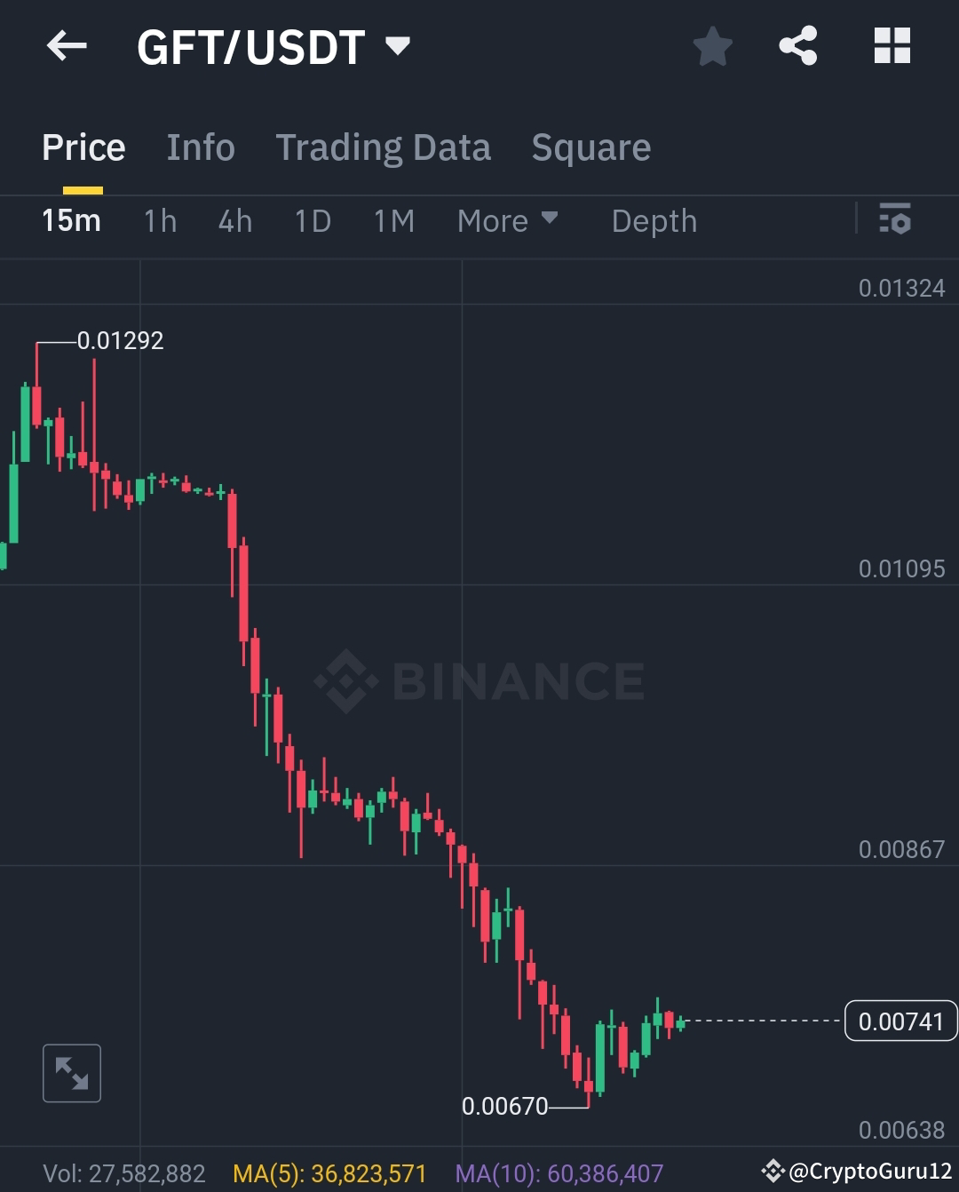Tap the 0.00741 current price label
This screenshot has height=1192, width=959.
pyautogui.click(x=900, y=1021)
